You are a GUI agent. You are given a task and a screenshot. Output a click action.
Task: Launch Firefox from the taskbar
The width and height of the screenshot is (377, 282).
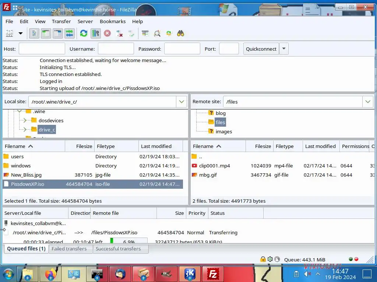pos(50,274)
